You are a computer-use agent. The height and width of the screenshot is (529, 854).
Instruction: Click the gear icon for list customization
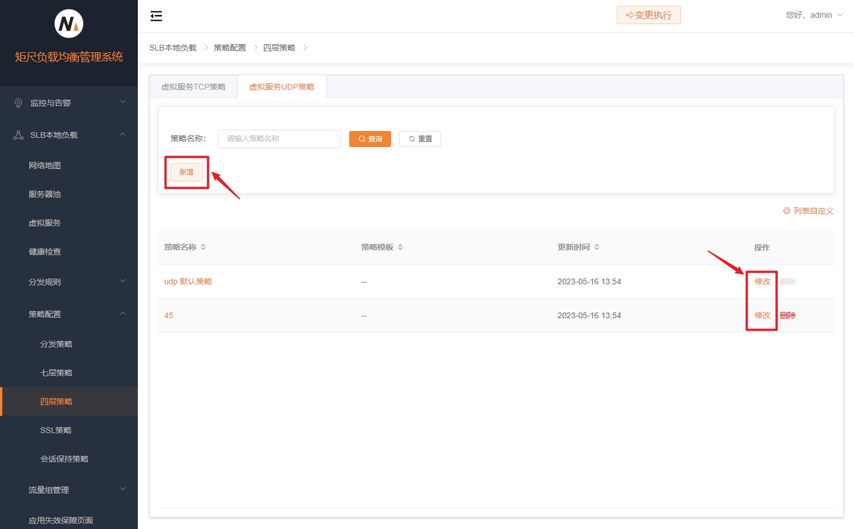(786, 211)
